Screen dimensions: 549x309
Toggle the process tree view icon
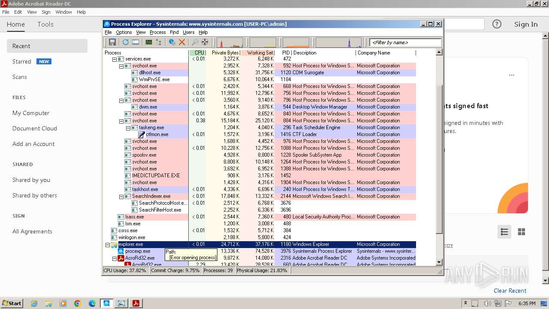pyautogui.click(x=159, y=42)
